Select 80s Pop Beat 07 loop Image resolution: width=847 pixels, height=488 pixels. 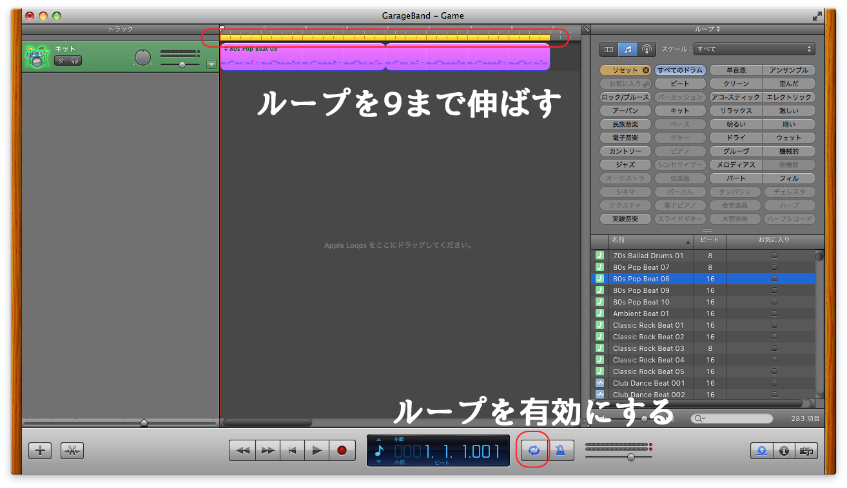click(703, 267)
